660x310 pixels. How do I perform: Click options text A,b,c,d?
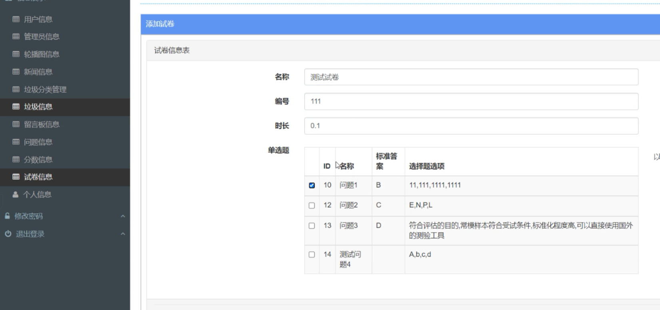[x=420, y=254]
